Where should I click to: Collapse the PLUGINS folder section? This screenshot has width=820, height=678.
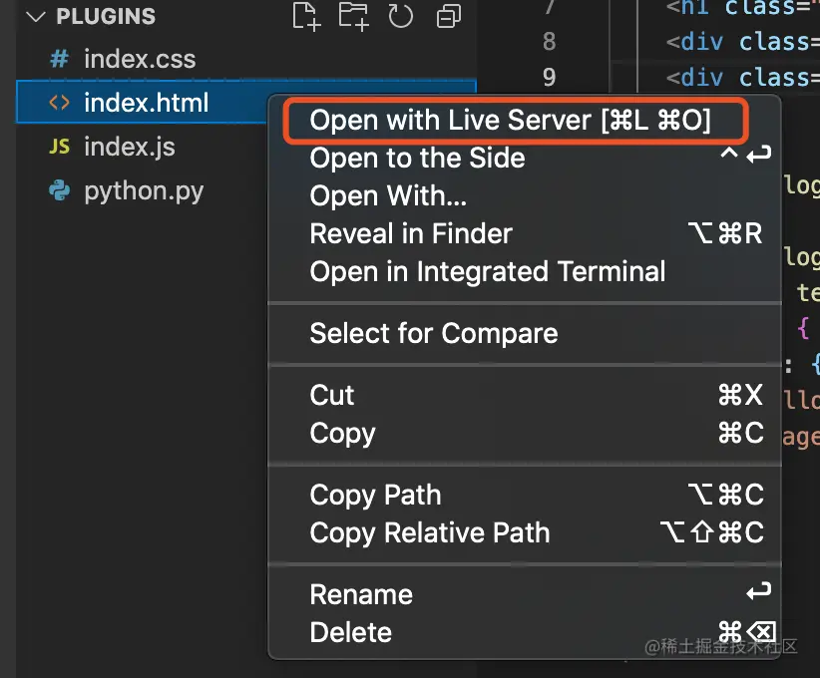pyautogui.click(x=37, y=16)
